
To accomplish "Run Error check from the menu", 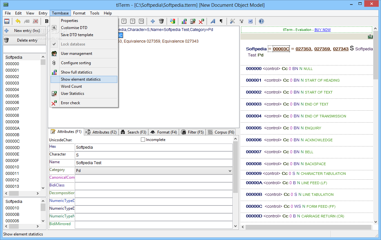I will [84, 103].
